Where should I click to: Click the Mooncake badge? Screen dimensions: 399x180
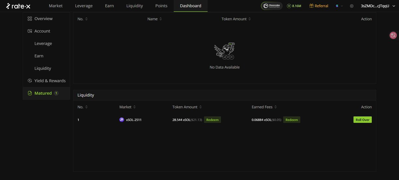tap(272, 6)
